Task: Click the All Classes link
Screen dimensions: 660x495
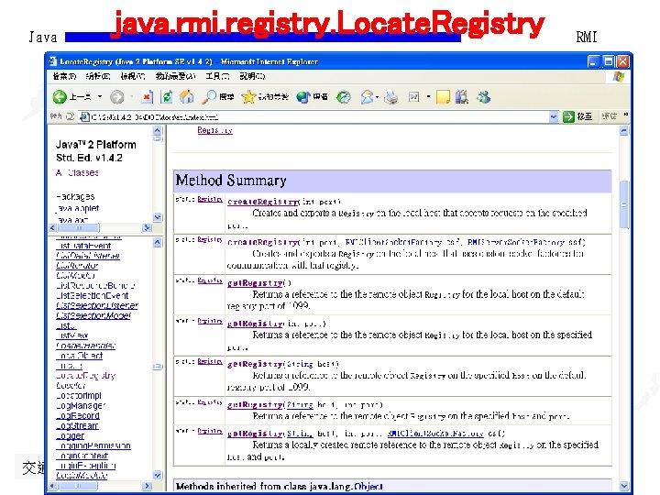Action: click(x=77, y=172)
